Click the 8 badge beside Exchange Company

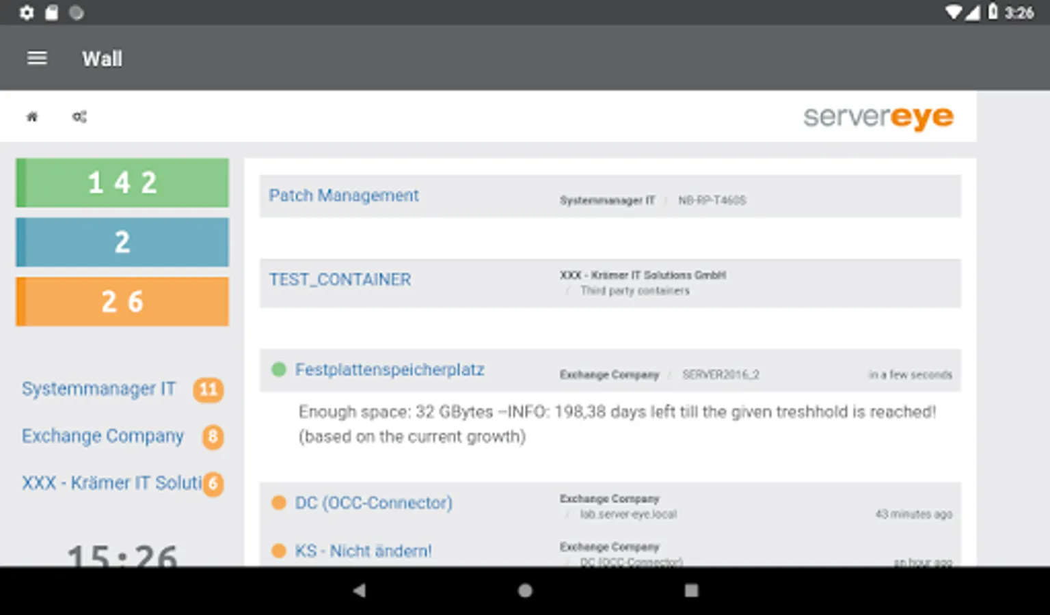(x=213, y=437)
